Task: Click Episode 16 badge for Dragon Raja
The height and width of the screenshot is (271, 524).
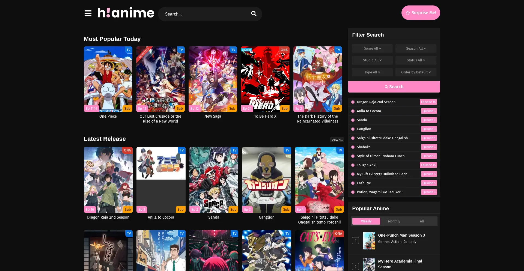Action: (x=428, y=102)
